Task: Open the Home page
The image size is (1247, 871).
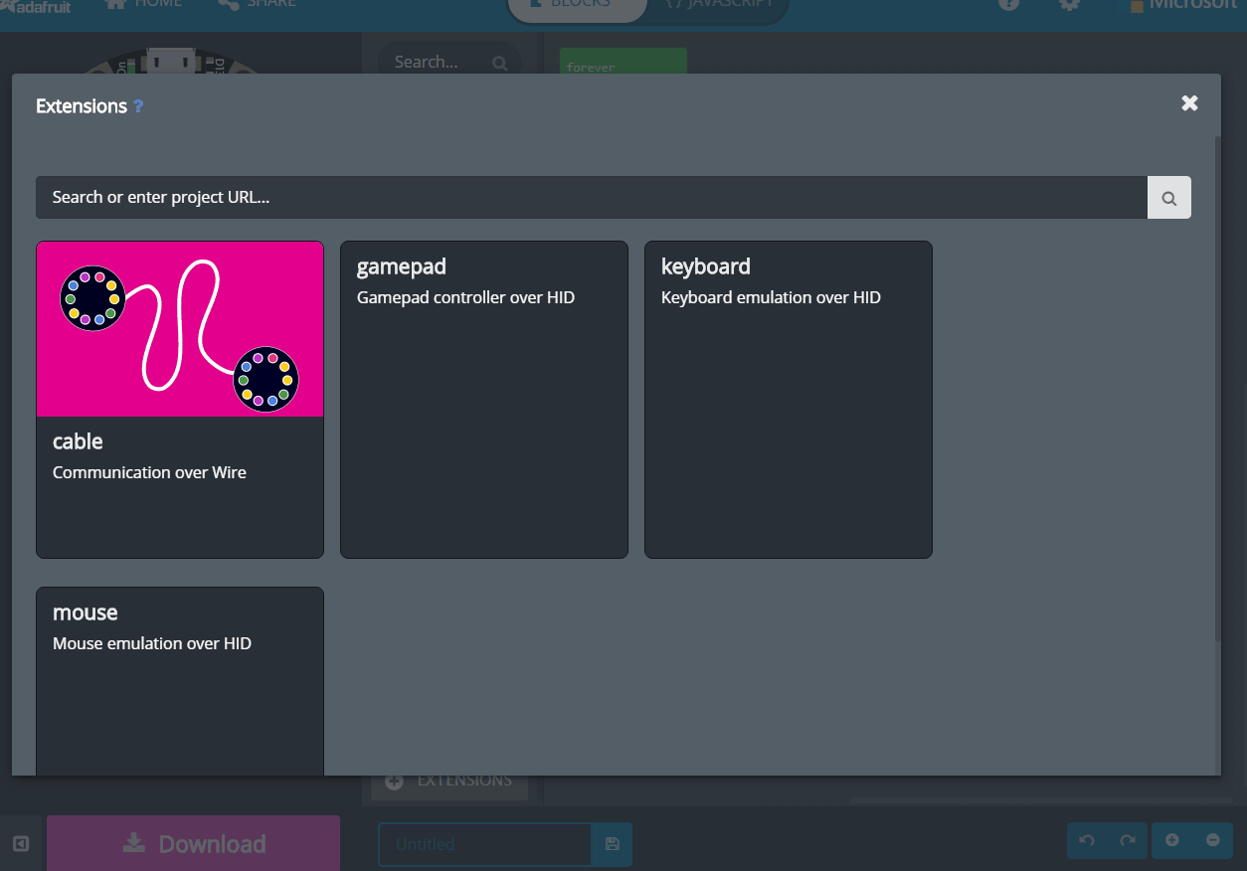Action: [144, 5]
